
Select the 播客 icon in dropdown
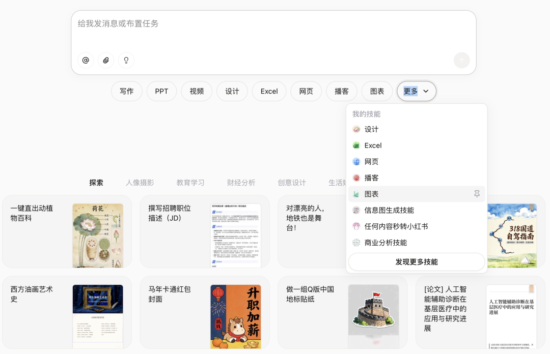click(x=356, y=178)
